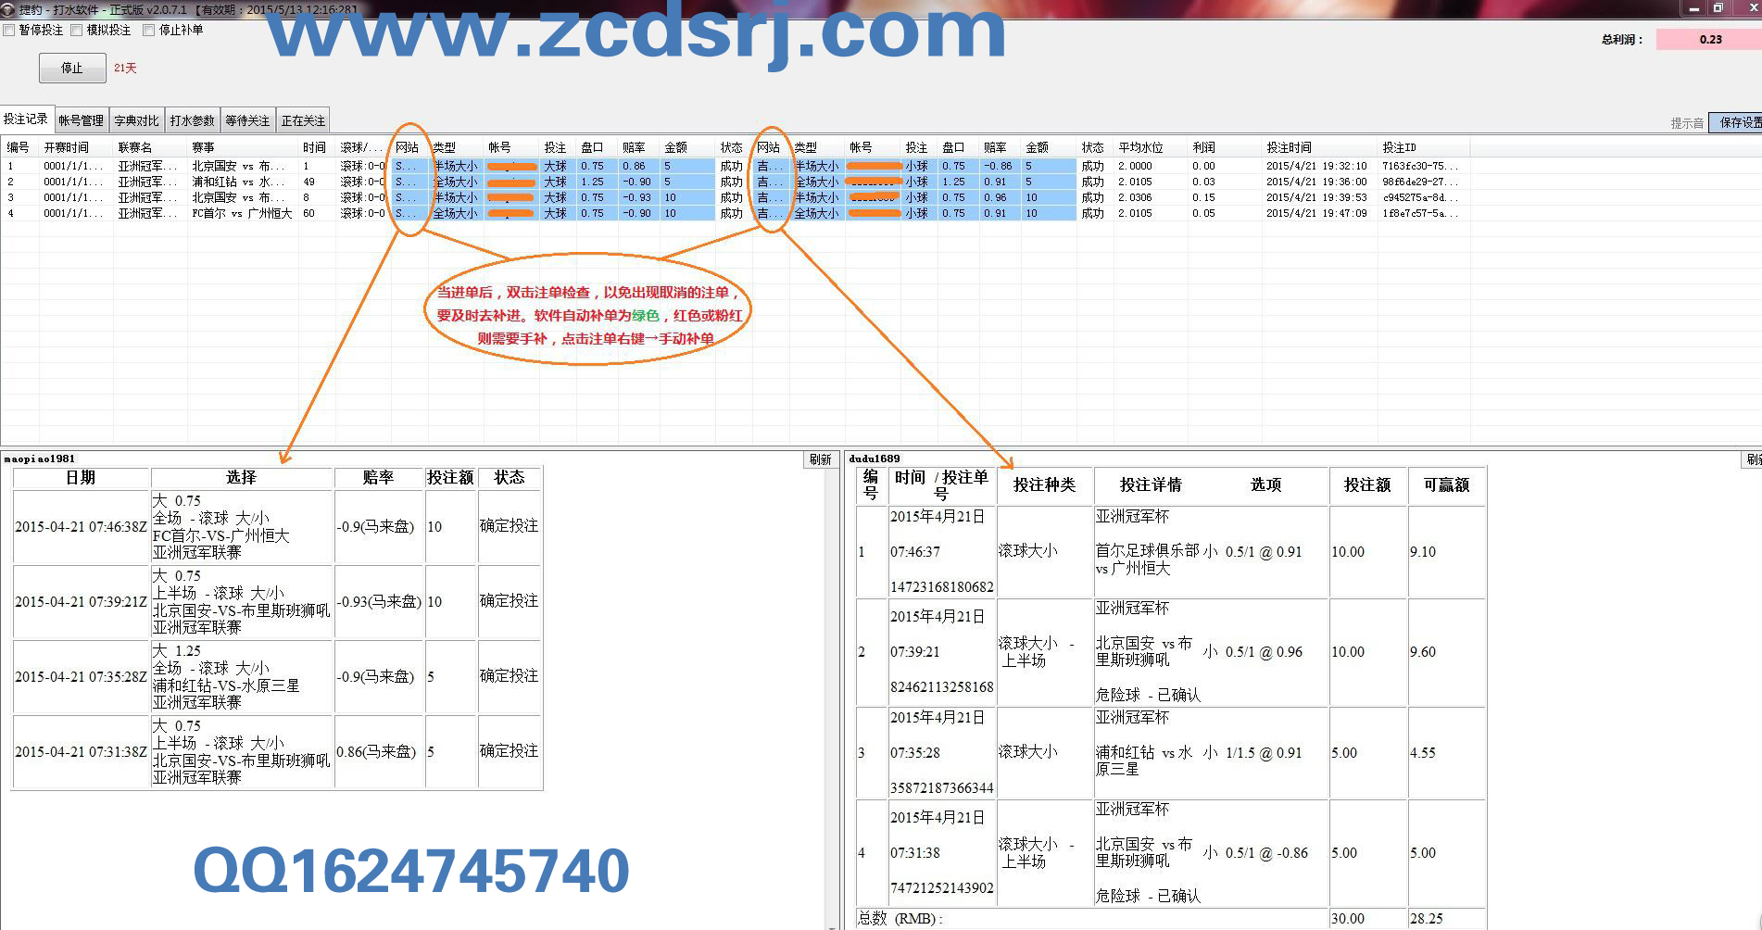Switch to the 正在关注 tab
The height and width of the screenshot is (930, 1762).
[303, 120]
